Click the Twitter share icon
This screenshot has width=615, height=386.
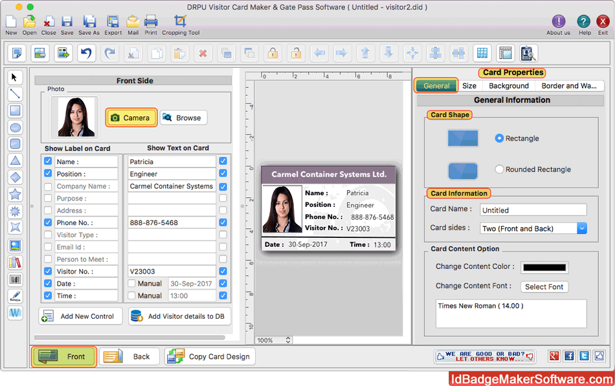point(584,356)
